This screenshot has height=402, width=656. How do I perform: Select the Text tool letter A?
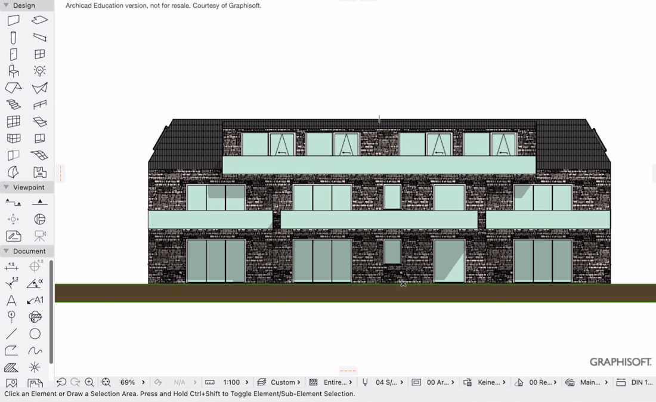[12, 300]
